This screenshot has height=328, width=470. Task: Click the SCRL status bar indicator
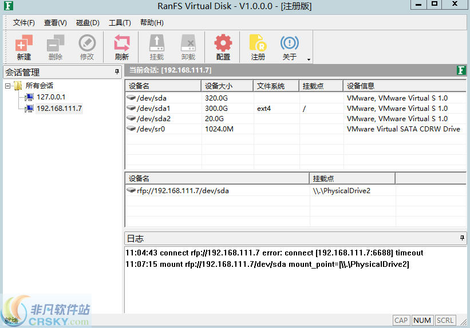pos(445,321)
